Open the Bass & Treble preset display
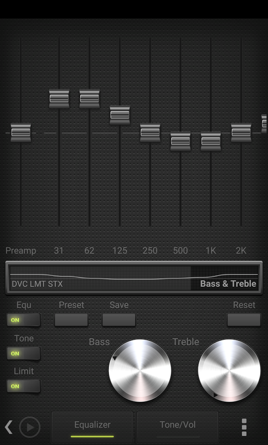This screenshot has height=445, width=268. pos(134,278)
